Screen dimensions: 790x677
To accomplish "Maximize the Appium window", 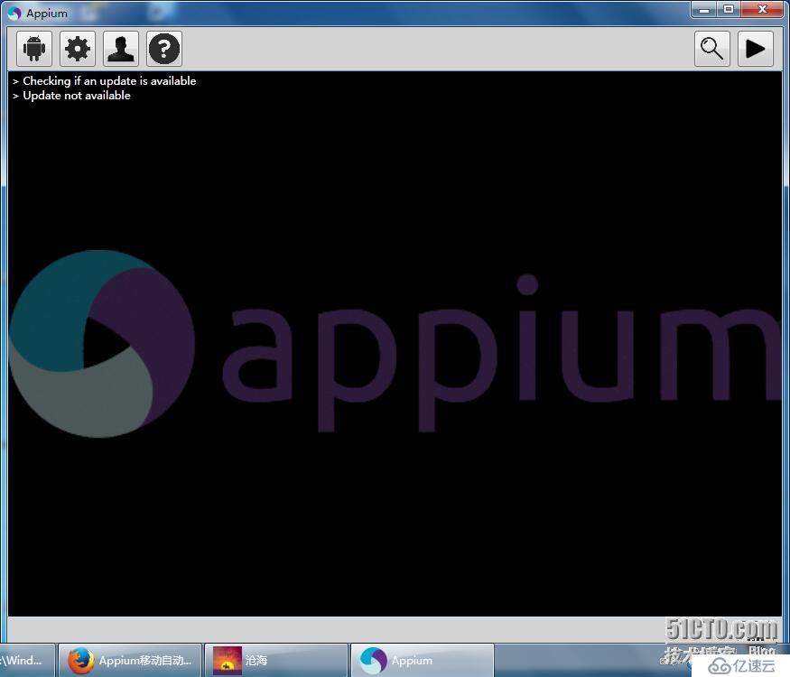I will [x=728, y=10].
